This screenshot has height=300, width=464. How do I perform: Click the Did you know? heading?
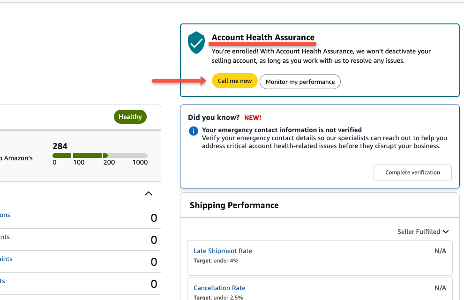[214, 118]
